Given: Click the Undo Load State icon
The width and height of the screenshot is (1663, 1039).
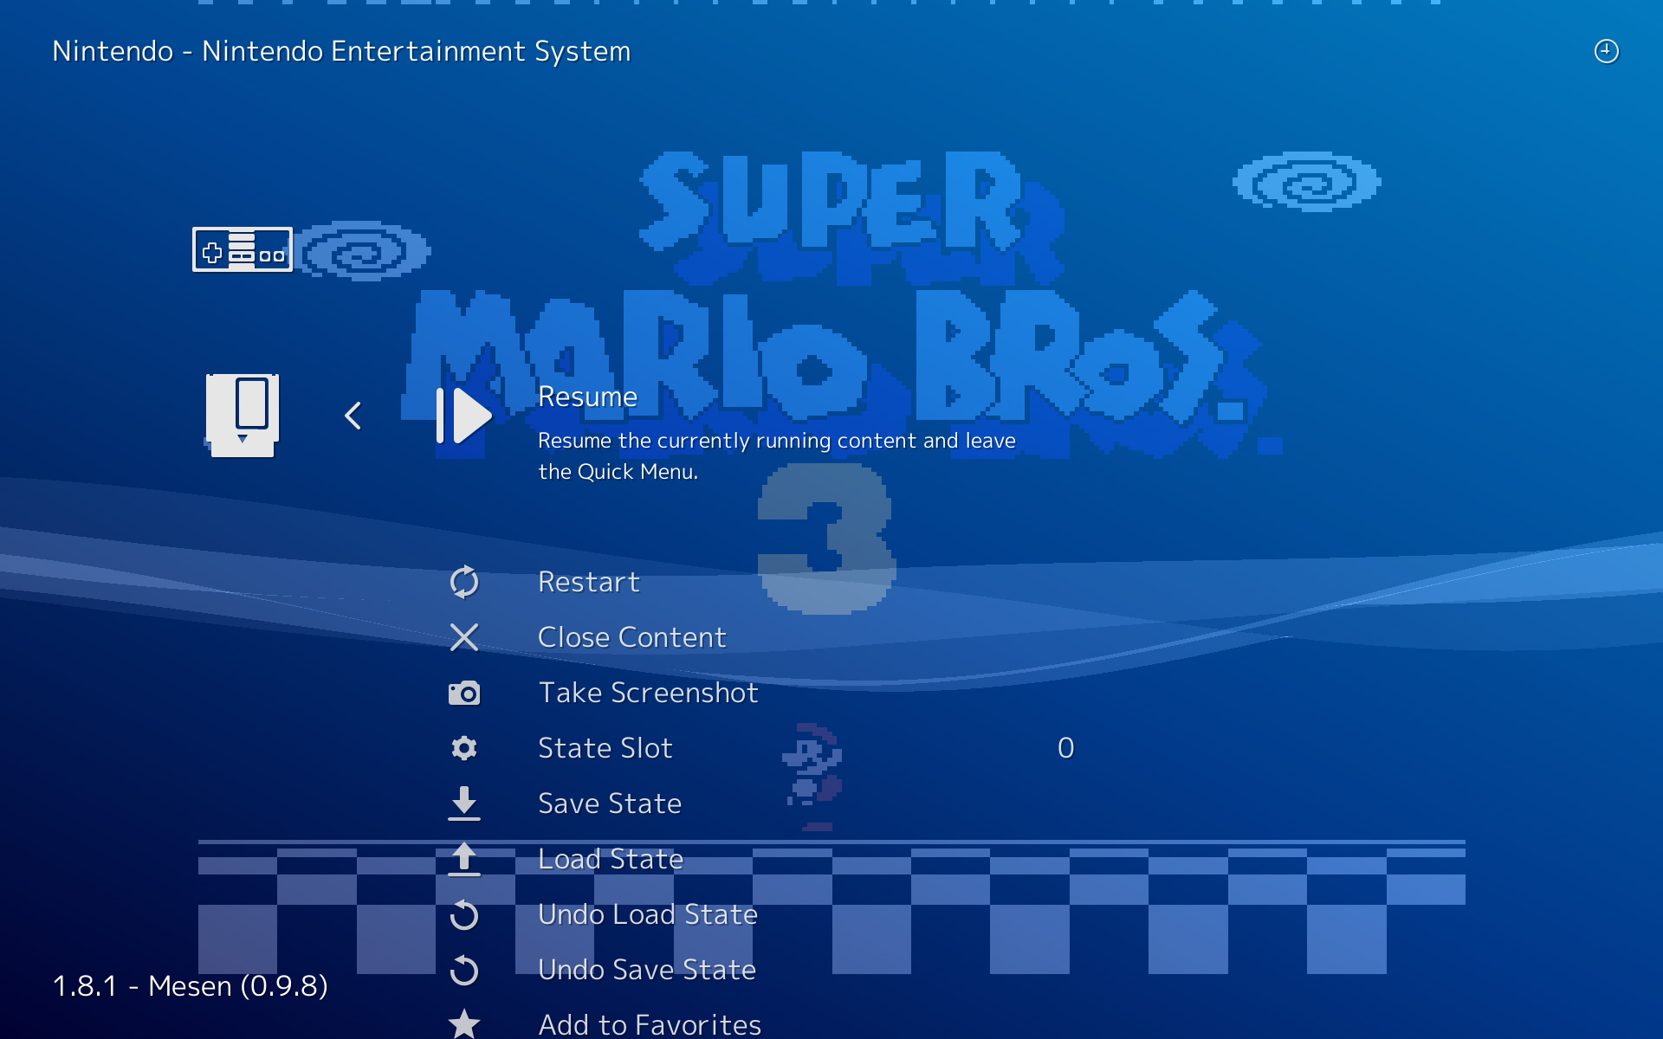Looking at the screenshot, I should pyautogui.click(x=464, y=914).
